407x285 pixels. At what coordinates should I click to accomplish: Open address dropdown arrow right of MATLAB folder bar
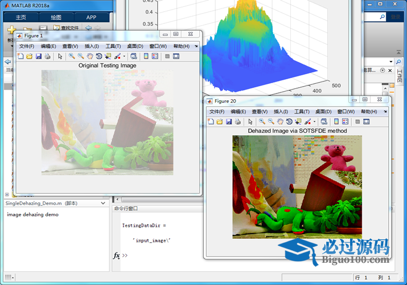pos(391,62)
